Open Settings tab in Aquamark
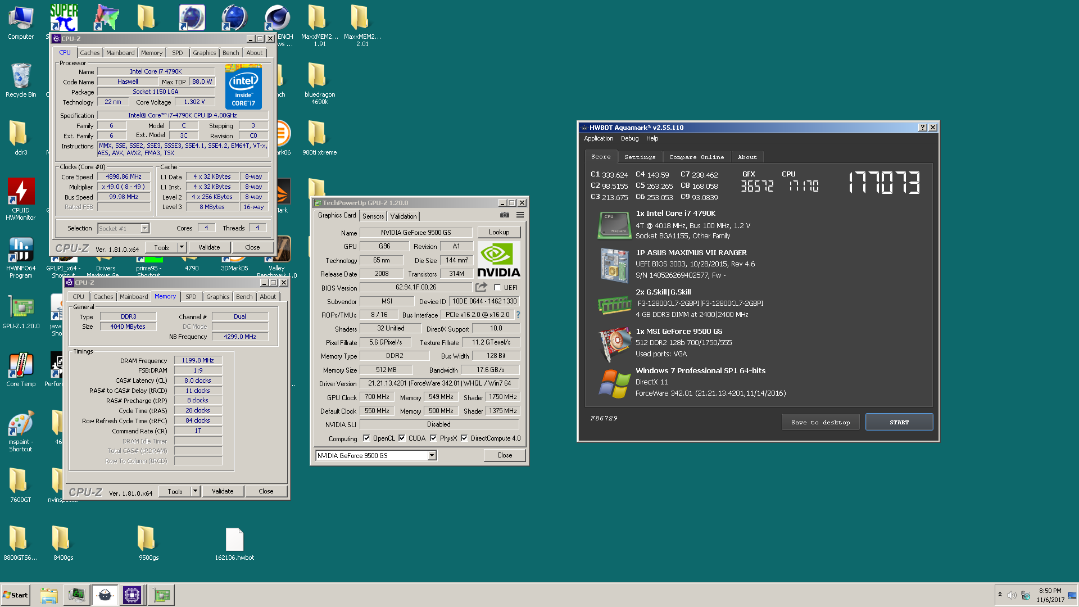The height and width of the screenshot is (607, 1079). [x=640, y=157]
